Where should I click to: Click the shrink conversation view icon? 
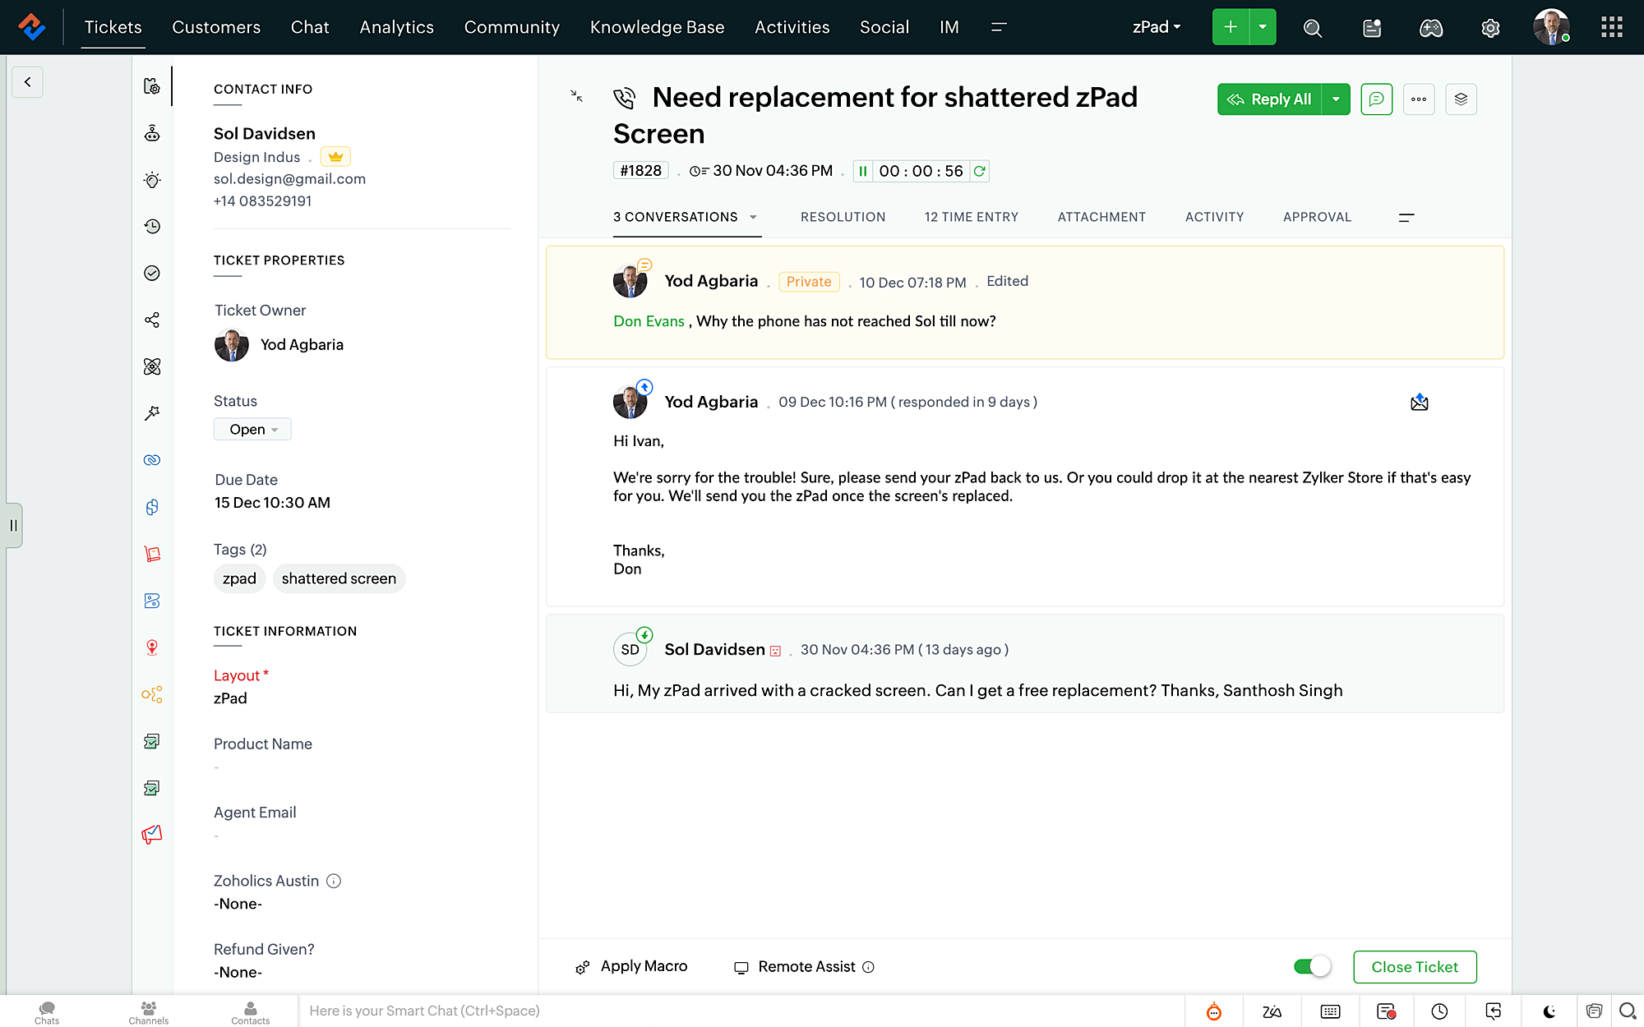pos(577,96)
